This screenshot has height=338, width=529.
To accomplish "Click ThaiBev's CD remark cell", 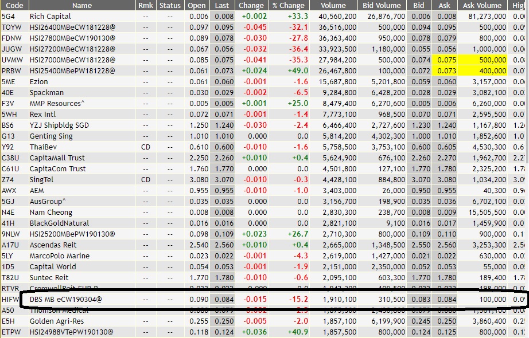I will pos(145,147).
